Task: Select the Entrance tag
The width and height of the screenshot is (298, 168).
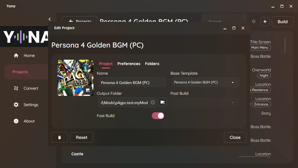Action: 261,104
